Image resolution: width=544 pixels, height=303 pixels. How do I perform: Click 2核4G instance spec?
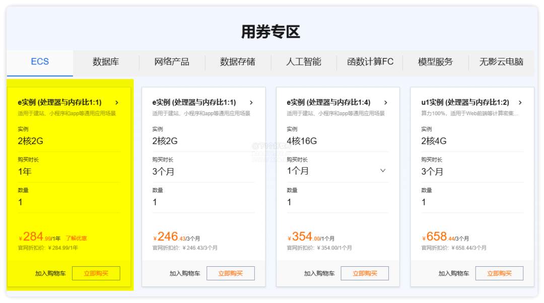[434, 141]
